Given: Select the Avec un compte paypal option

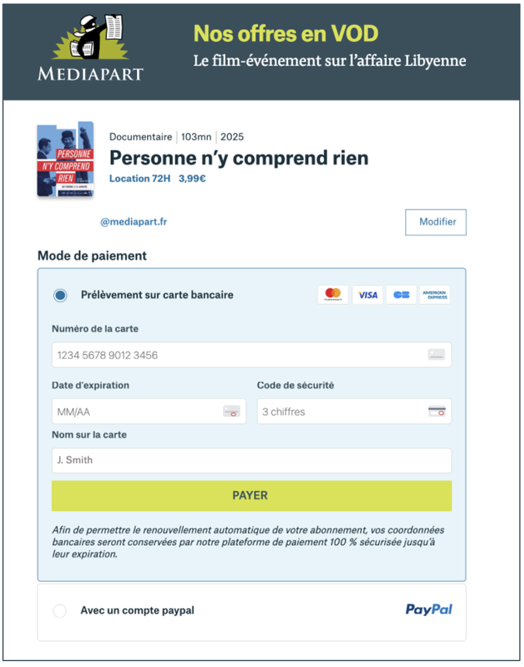Looking at the screenshot, I should [60, 611].
